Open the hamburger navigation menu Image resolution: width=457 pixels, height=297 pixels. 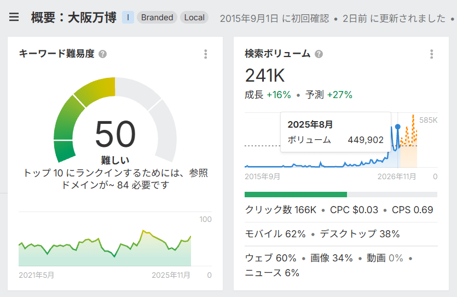14,18
